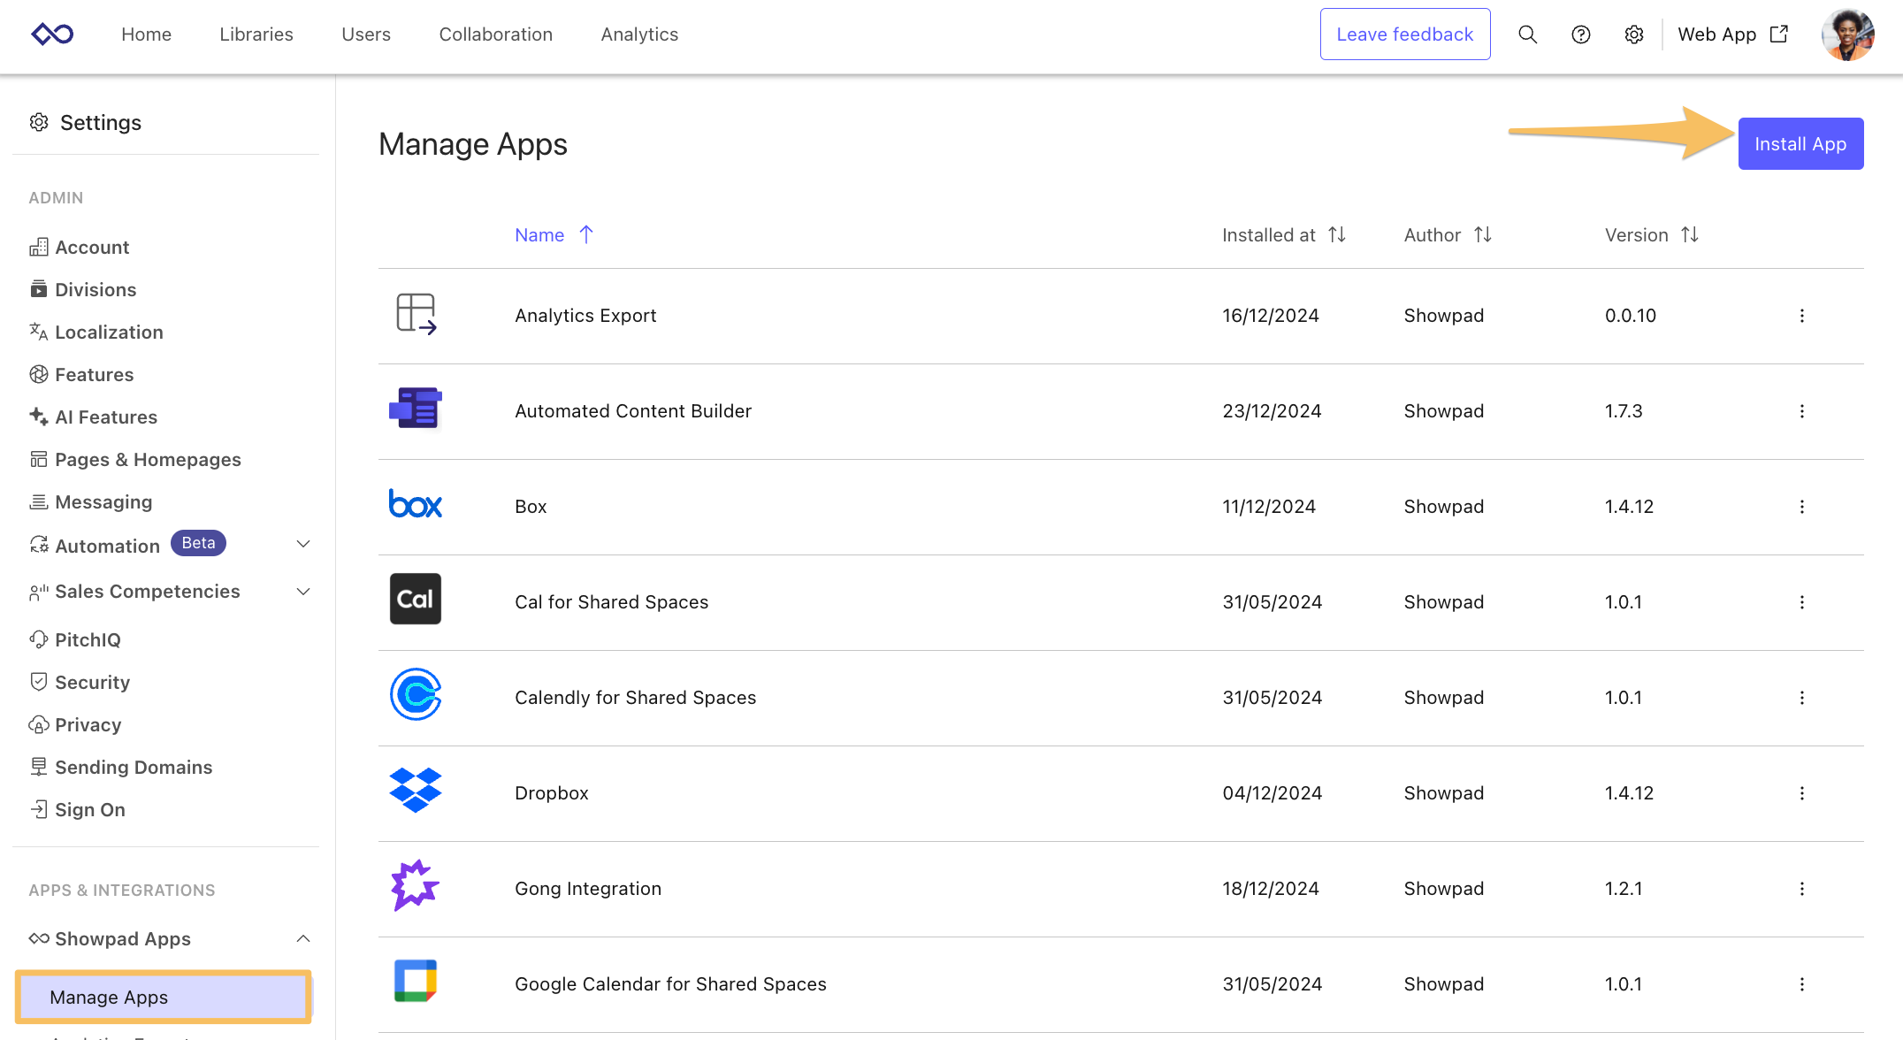
Task: Click the Google Calendar app icon
Action: pyautogui.click(x=416, y=981)
